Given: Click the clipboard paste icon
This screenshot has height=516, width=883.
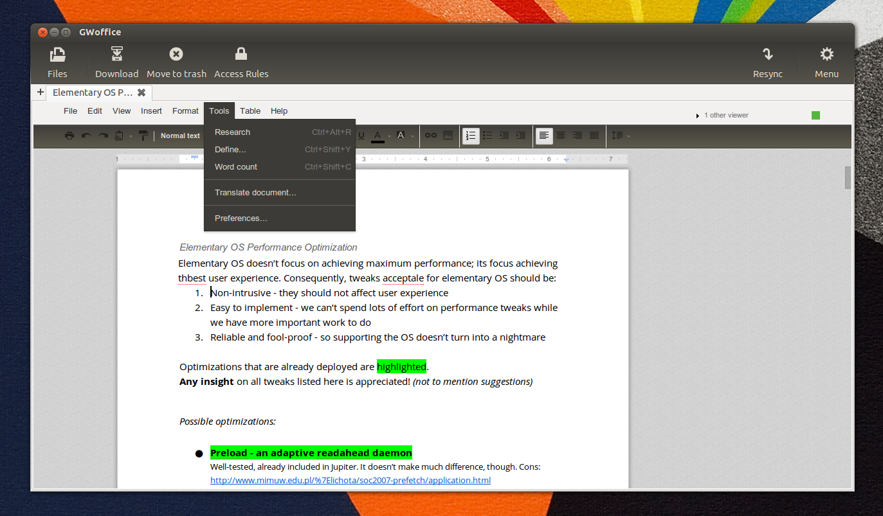Looking at the screenshot, I should (119, 136).
